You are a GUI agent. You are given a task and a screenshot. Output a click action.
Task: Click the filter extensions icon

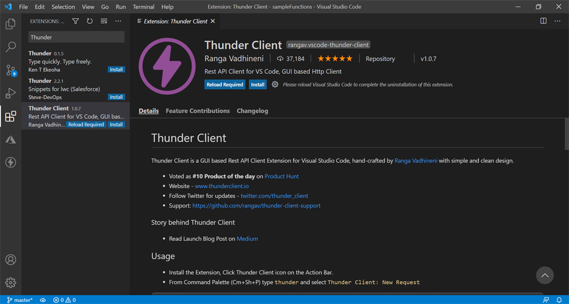tap(76, 22)
